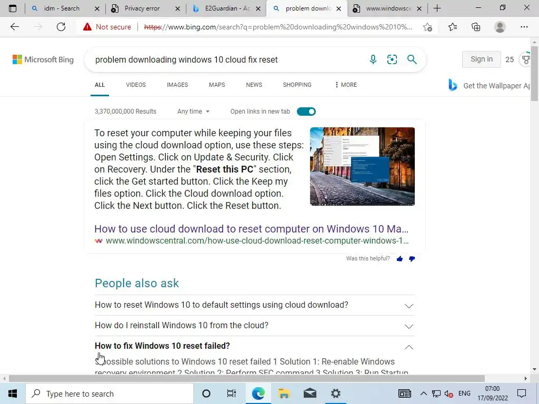The image size is (539, 404).
Task: Open the browser profile avatar
Action: coord(500,27)
